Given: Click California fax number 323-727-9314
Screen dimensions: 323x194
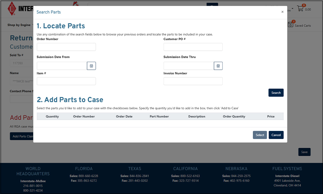Looking at the screenshot, I should (x=189, y=181).
